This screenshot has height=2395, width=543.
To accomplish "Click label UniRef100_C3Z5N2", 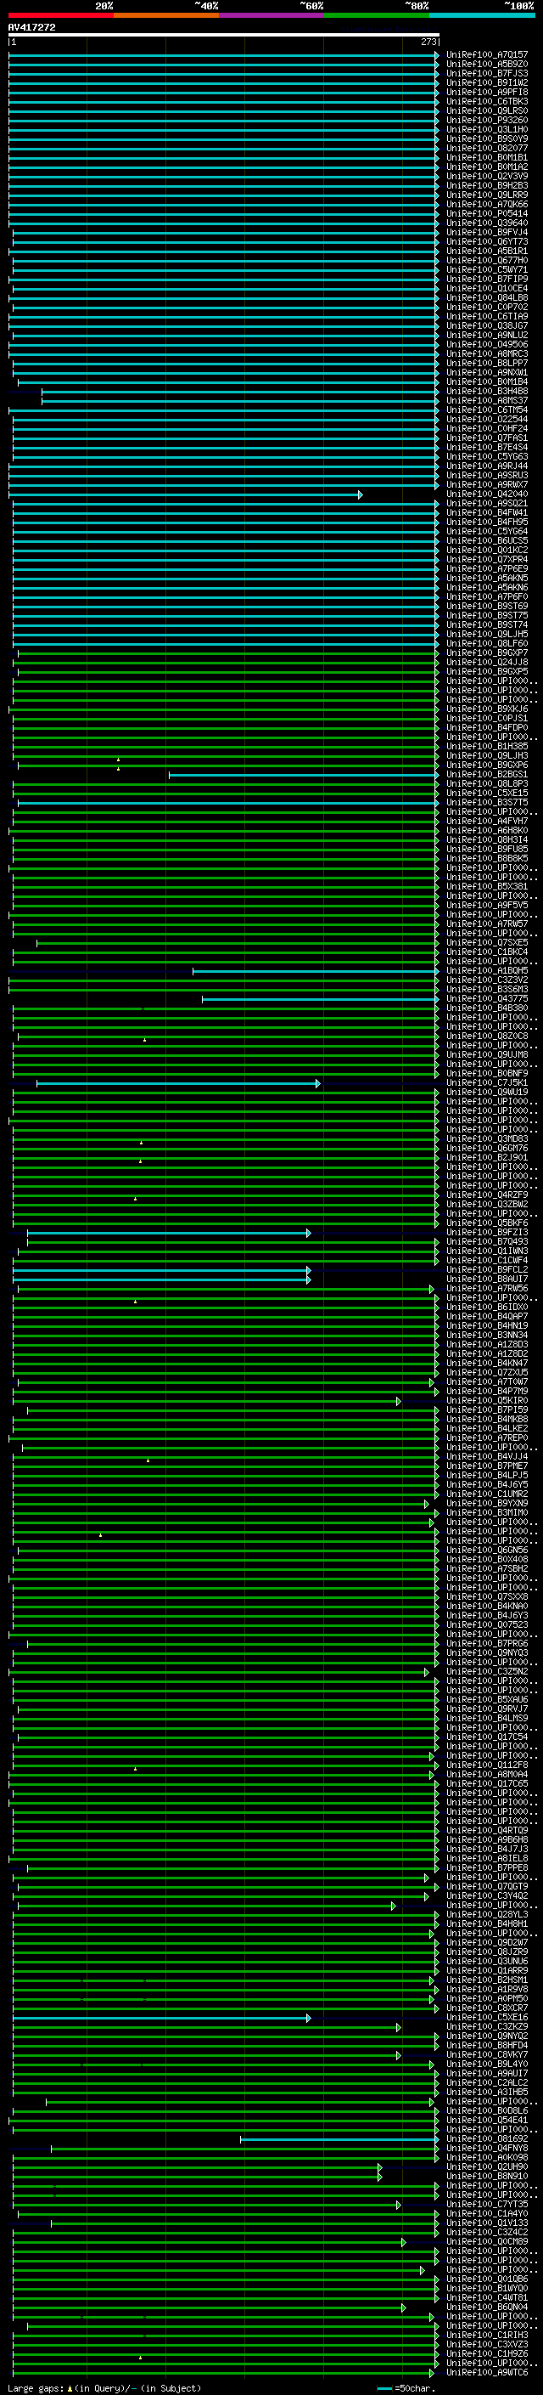I will point(487,1672).
